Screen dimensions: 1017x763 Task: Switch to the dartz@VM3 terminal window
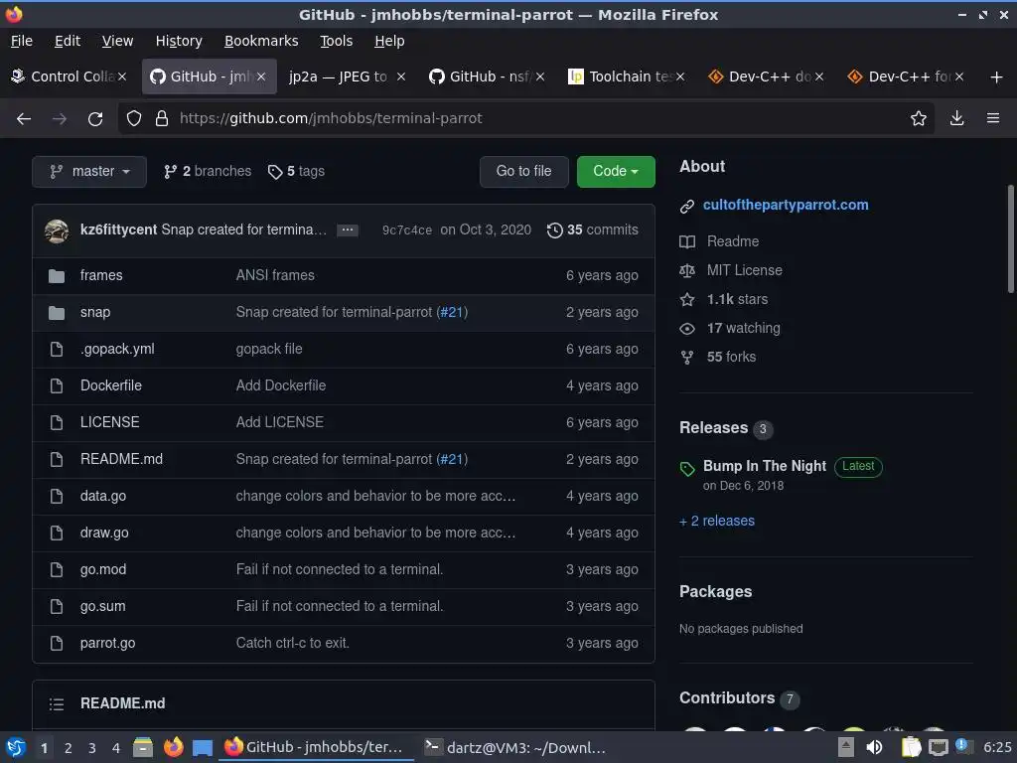pos(514,748)
